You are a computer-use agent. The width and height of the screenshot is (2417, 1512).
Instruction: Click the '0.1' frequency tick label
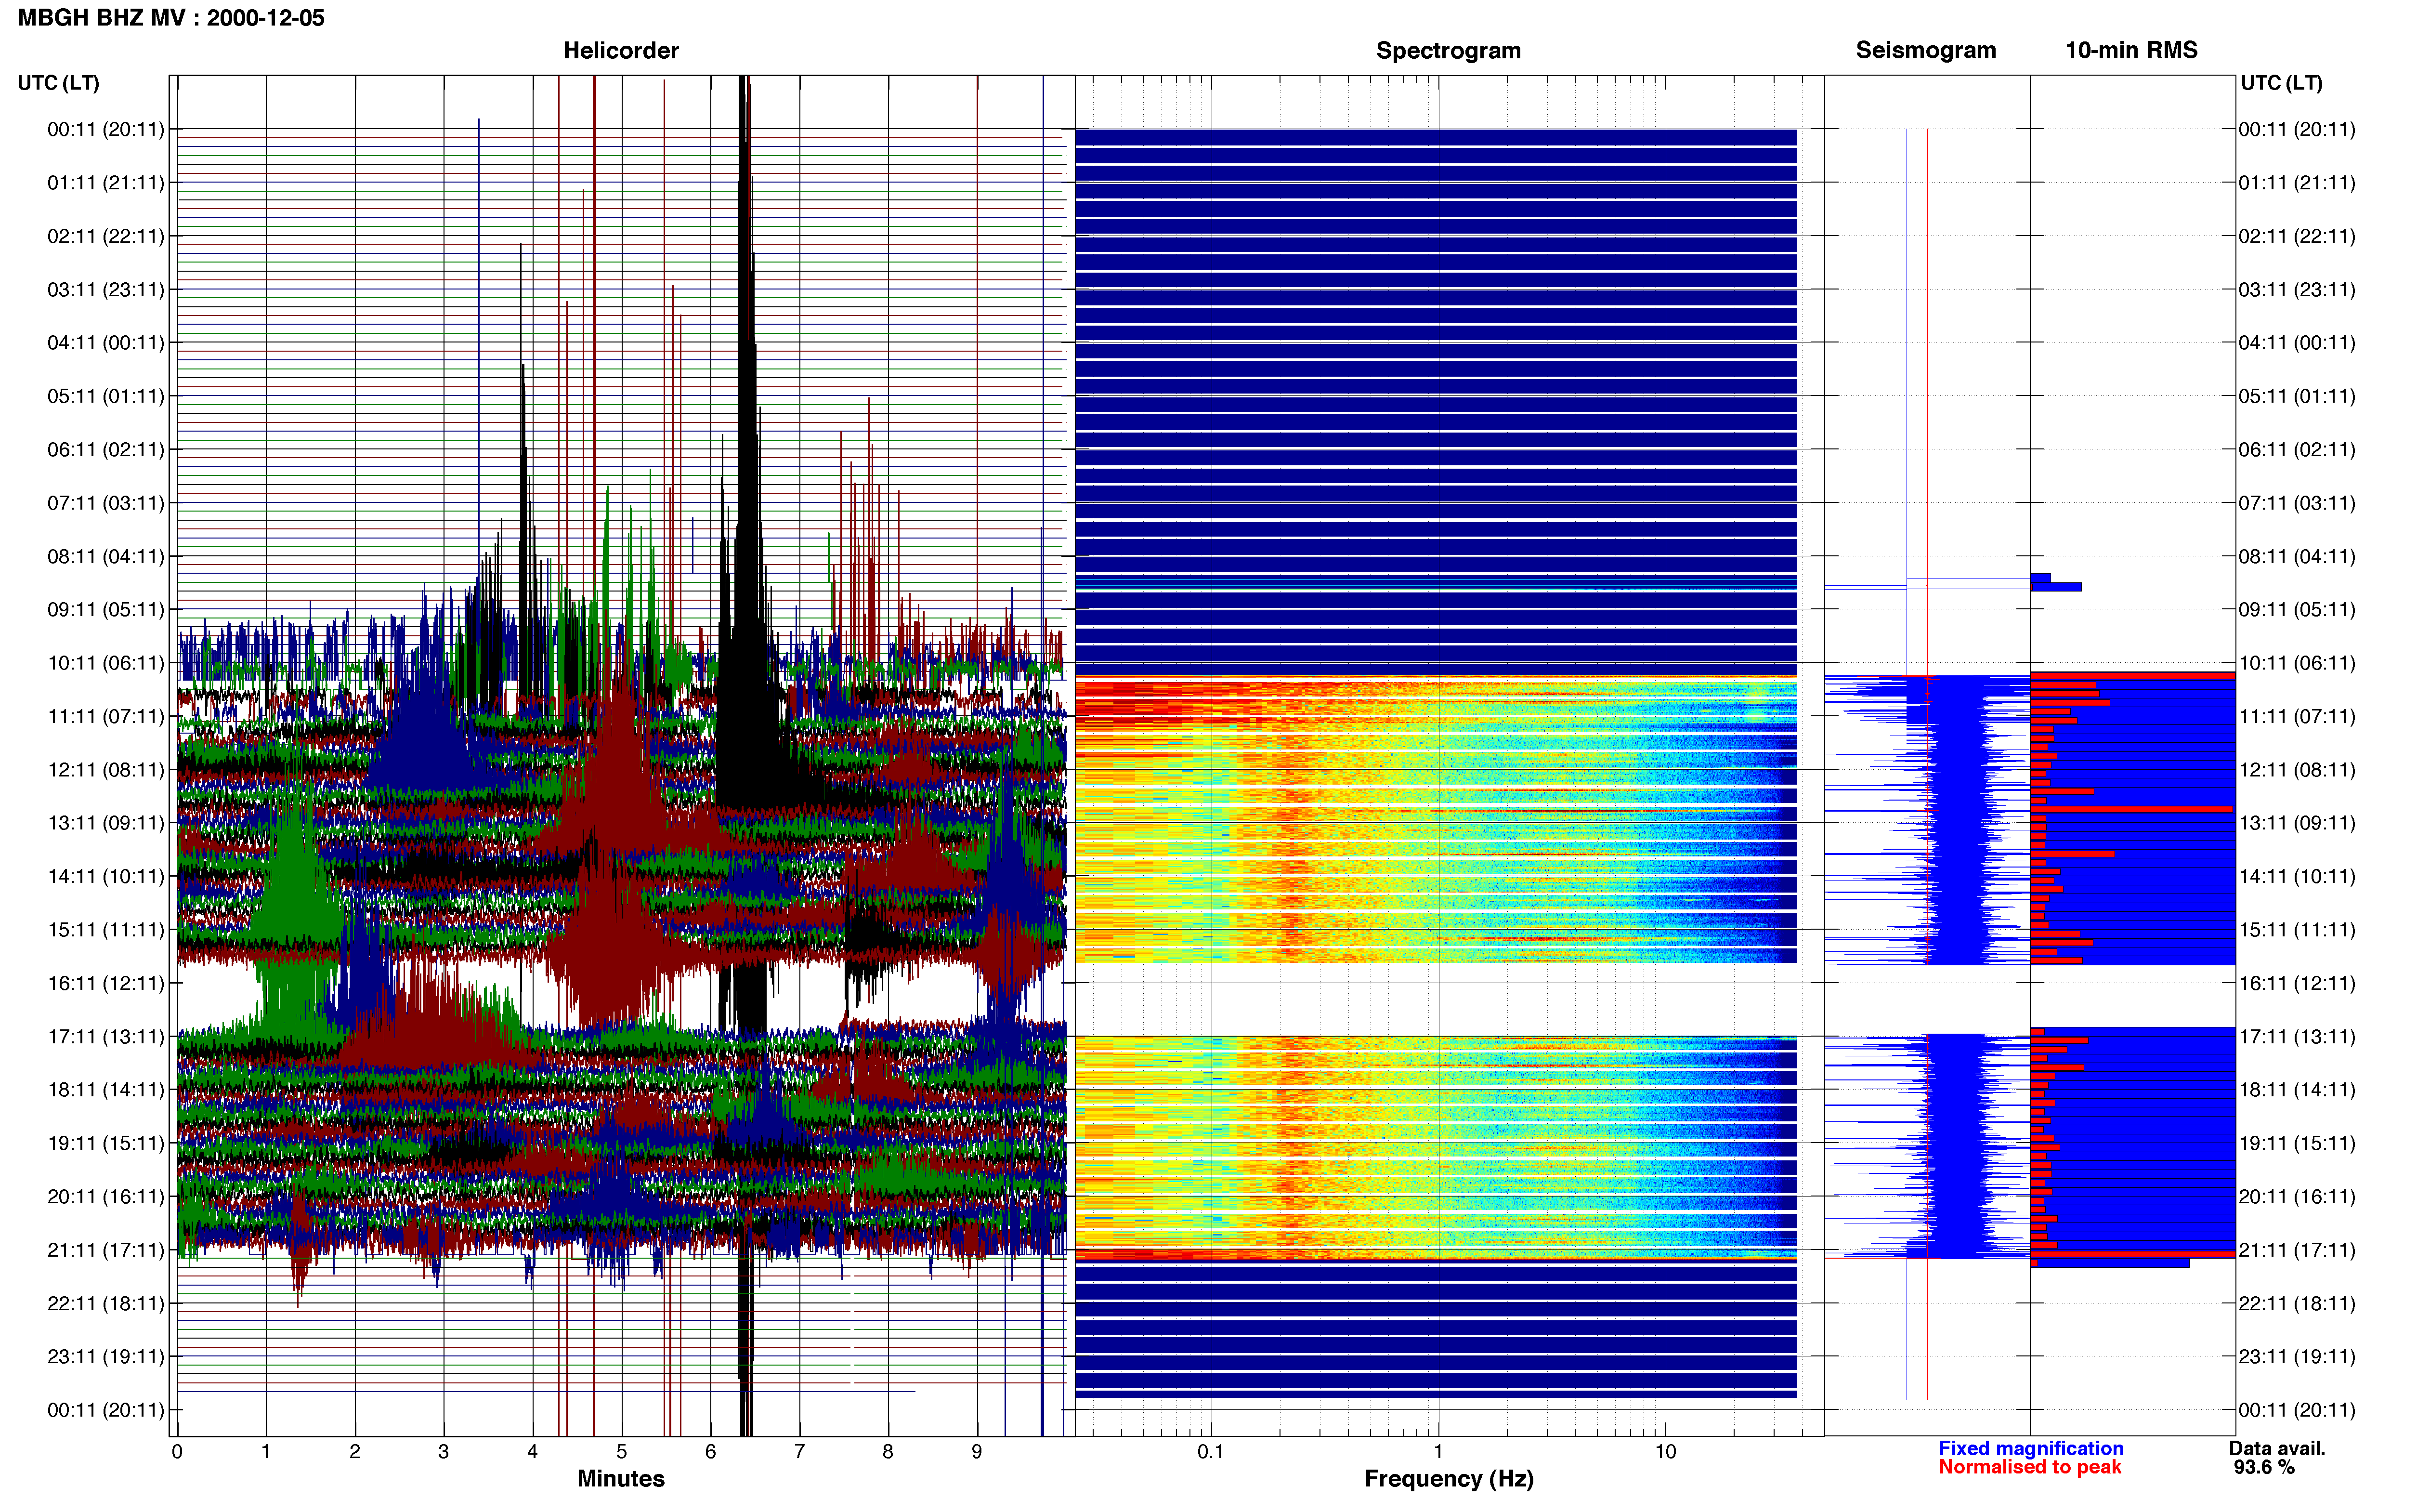(x=1211, y=1452)
